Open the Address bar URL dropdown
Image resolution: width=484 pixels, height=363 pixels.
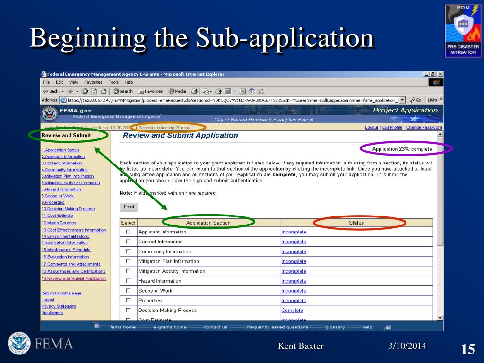[x=403, y=100]
